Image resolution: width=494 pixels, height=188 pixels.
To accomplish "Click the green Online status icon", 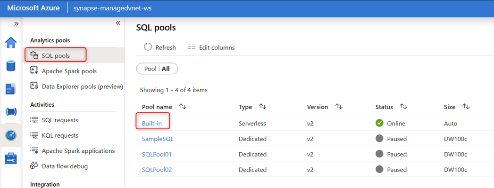I will coord(379,123).
